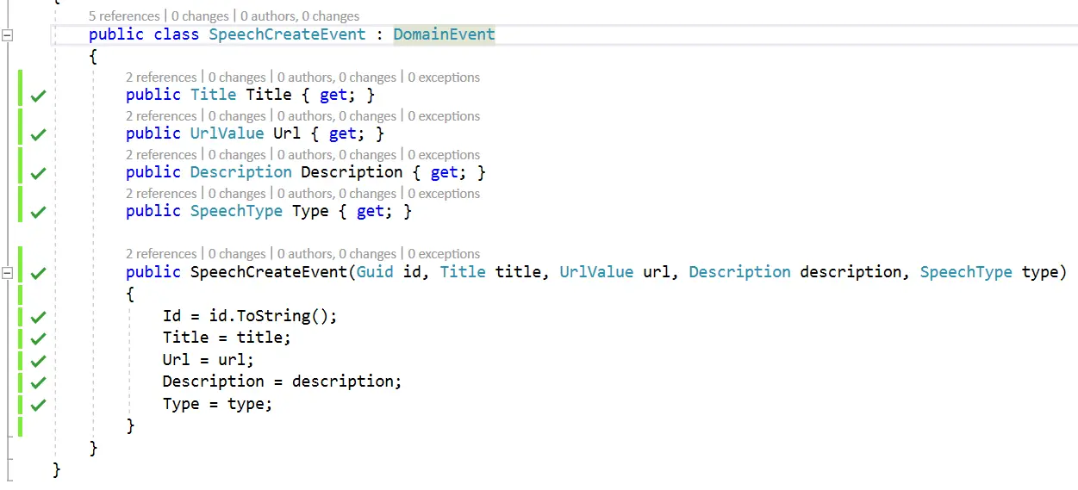
Task: Click the checkmark beside Title = title line
Action: point(37,338)
